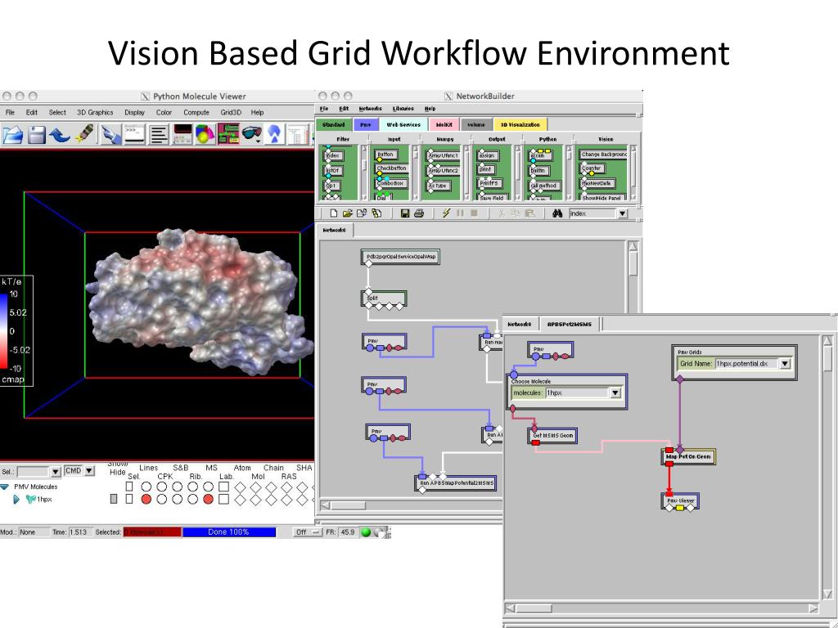Switch to the MolKit library tab
Image resolution: width=838 pixels, height=628 pixels.
(444, 124)
